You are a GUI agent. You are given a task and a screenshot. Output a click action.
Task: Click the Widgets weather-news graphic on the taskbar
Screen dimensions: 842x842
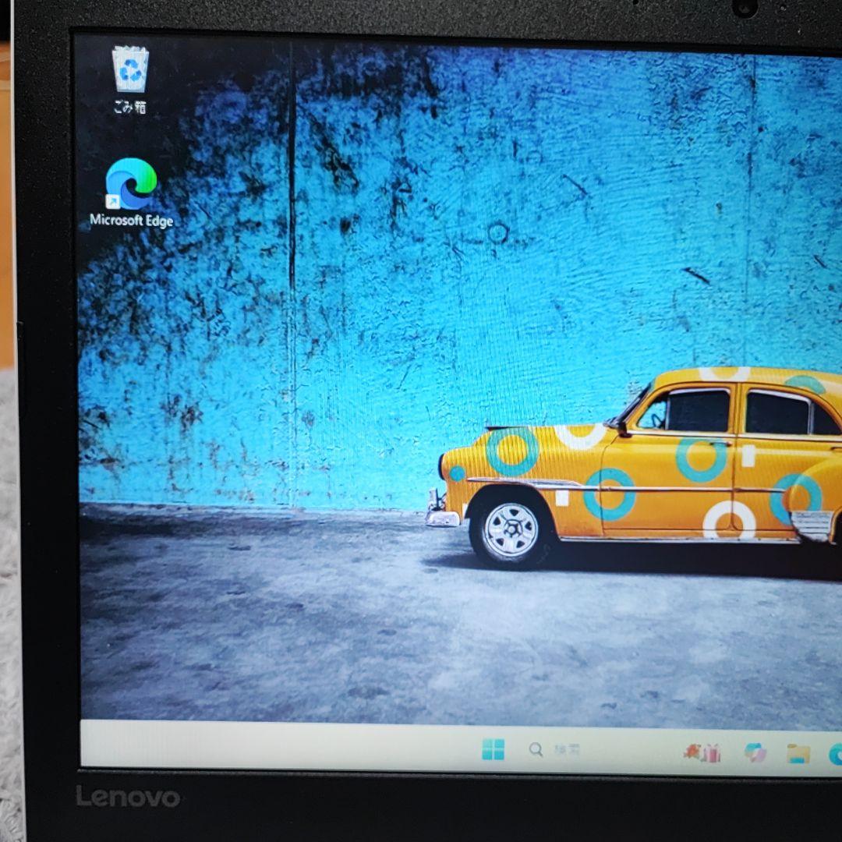click(x=700, y=752)
